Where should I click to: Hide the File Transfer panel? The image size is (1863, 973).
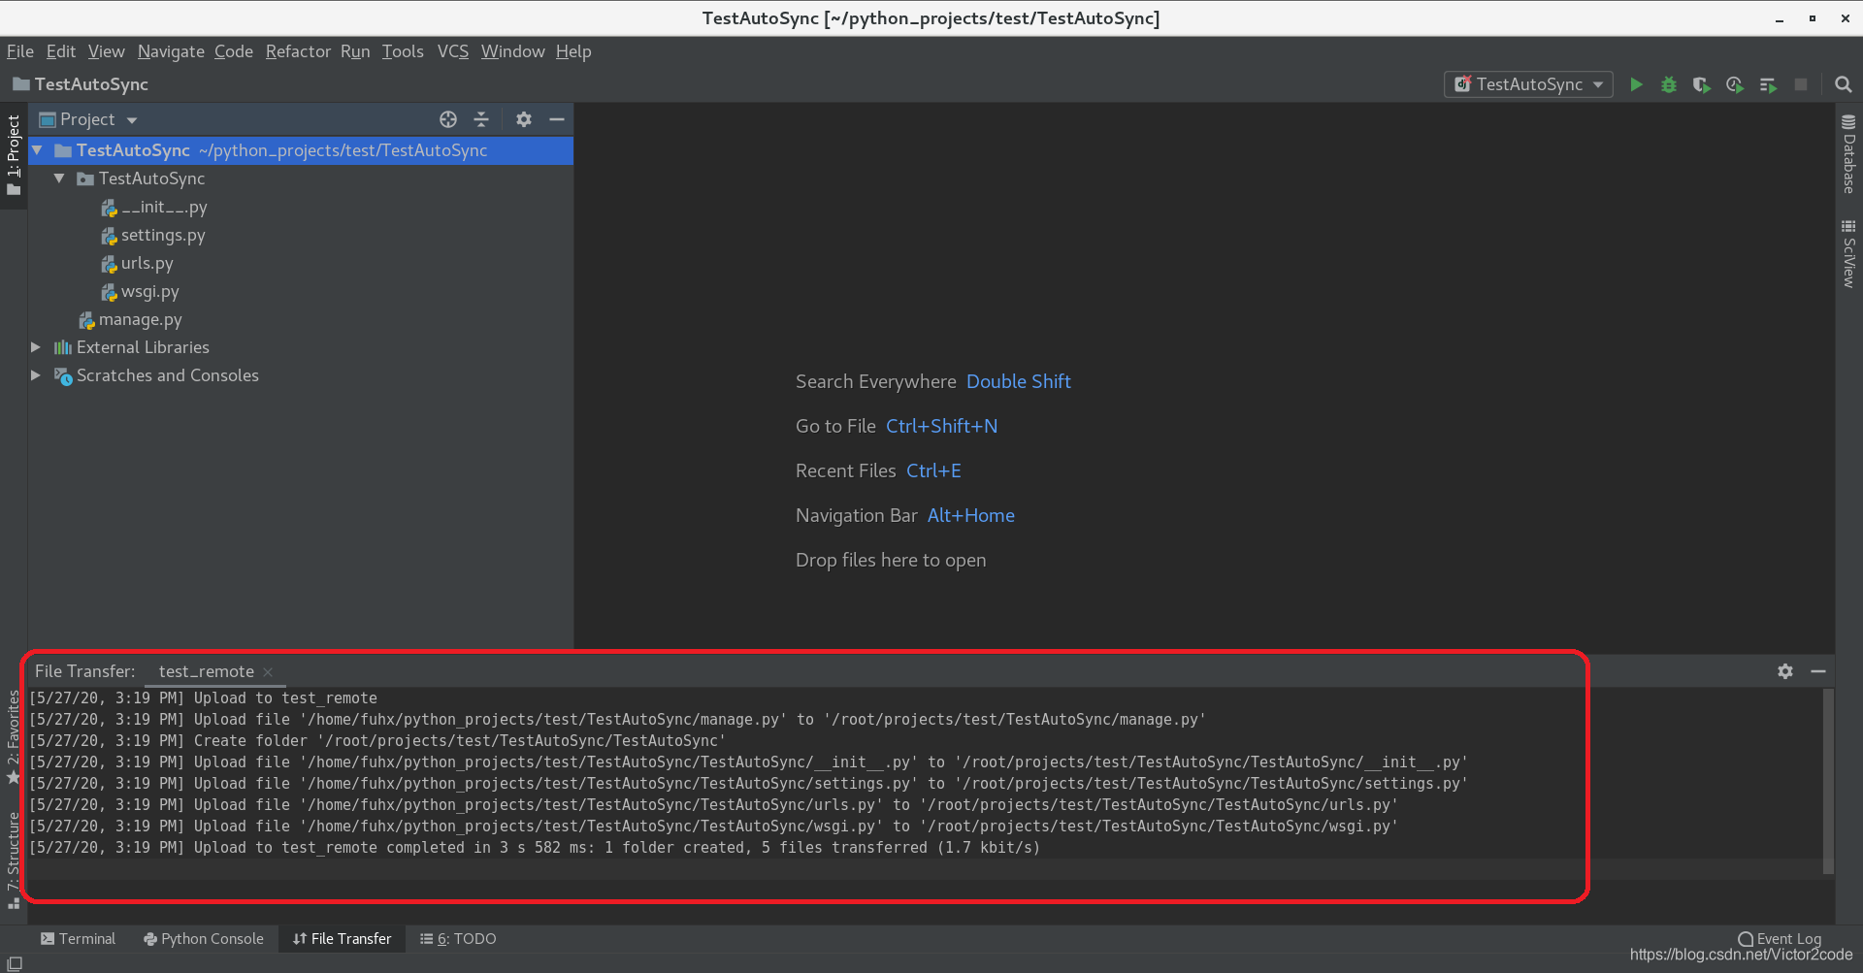pyautogui.click(x=1818, y=671)
